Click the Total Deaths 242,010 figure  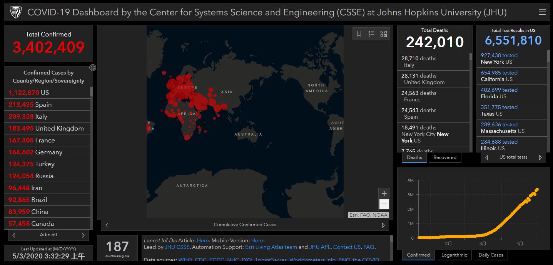[435, 42]
